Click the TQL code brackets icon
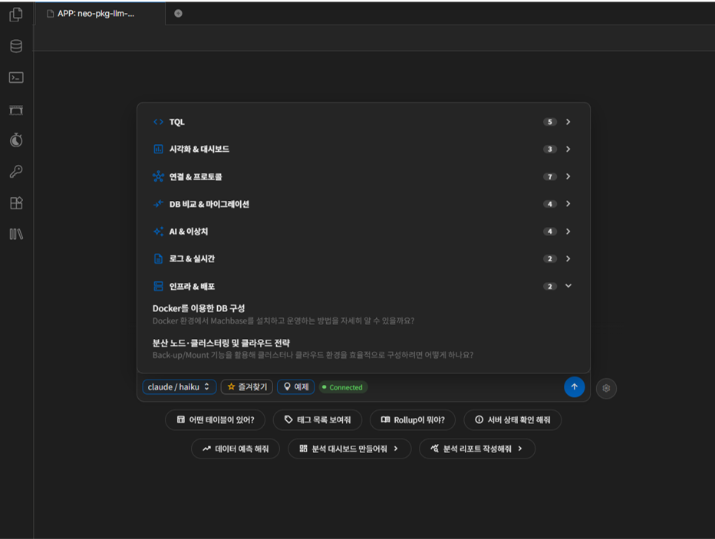 [x=158, y=122]
